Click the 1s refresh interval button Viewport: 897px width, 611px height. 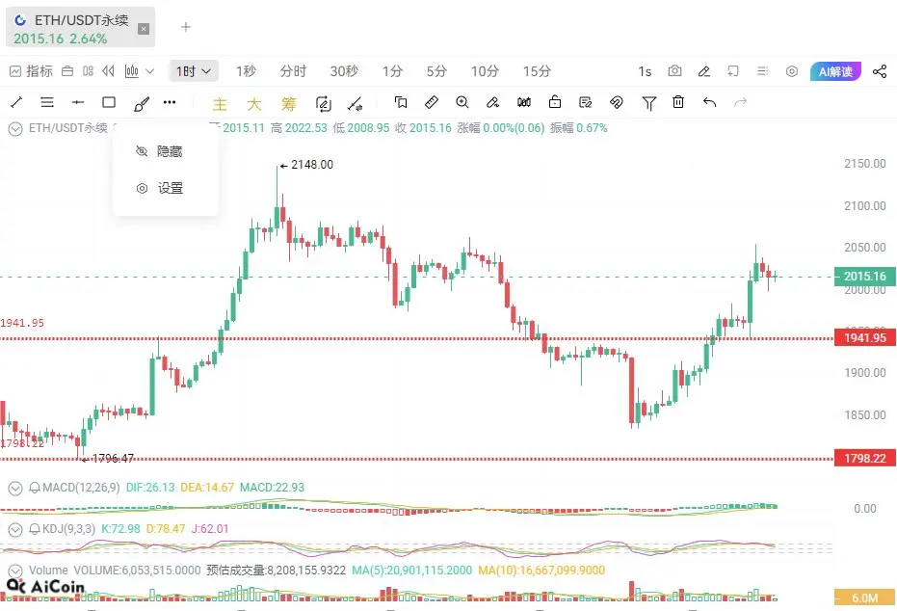pos(645,71)
